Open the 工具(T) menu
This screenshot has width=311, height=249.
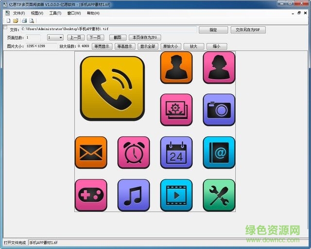55,13
